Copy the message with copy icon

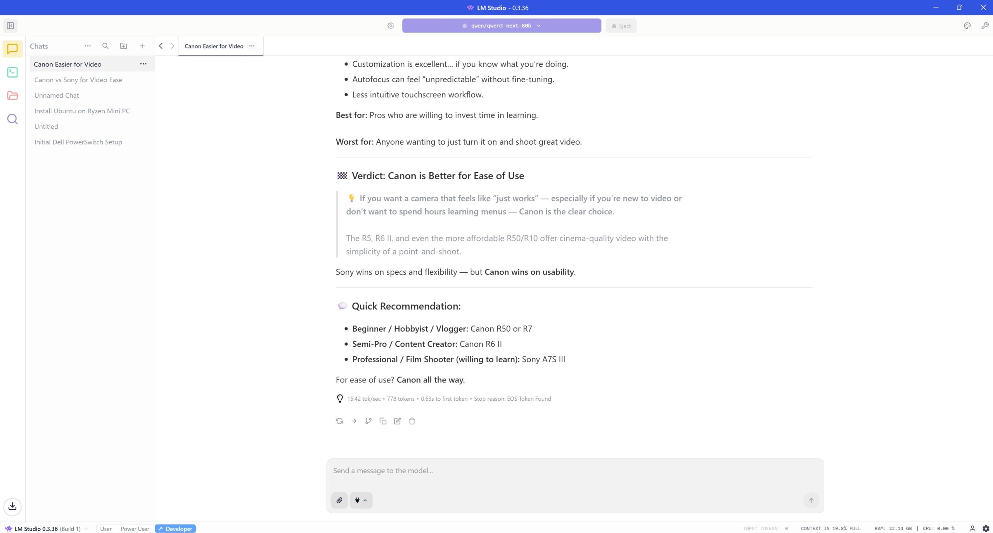[x=383, y=421]
